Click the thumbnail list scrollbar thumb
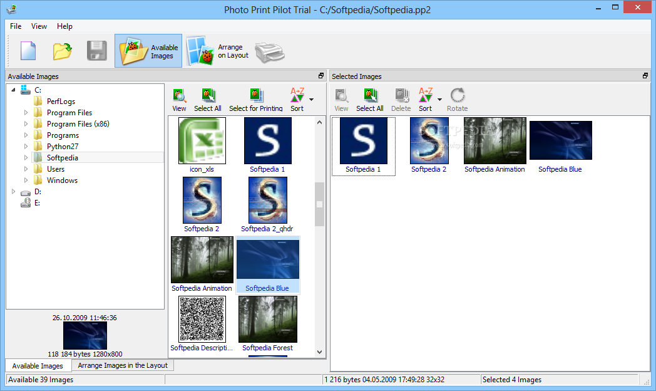The image size is (656, 391). (320, 204)
